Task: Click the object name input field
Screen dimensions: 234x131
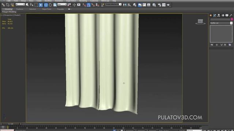Action: pyautogui.click(x=220, y=19)
